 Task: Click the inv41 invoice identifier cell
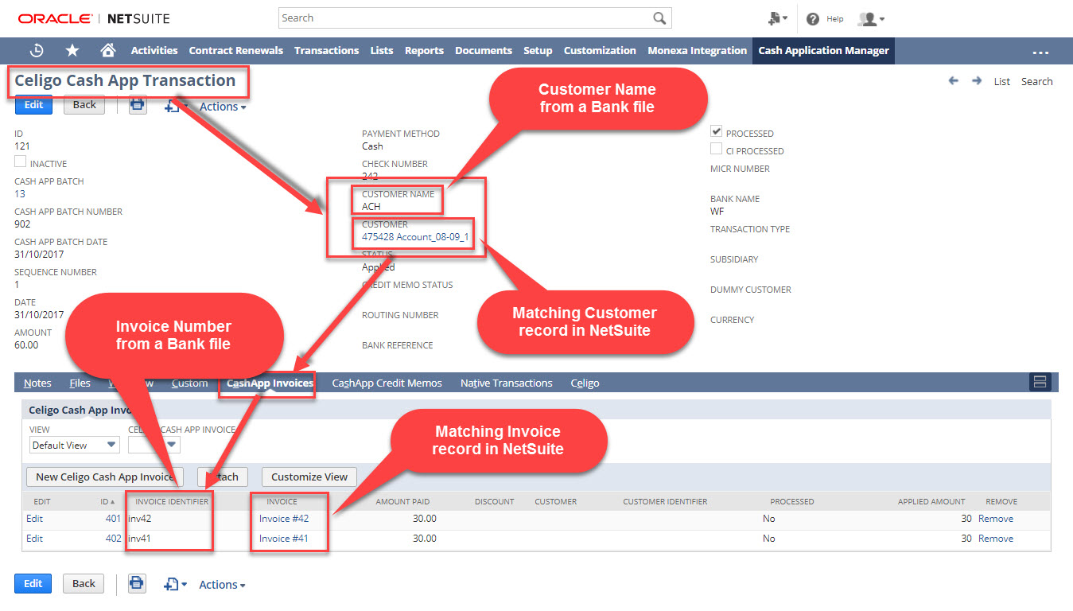pos(140,538)
